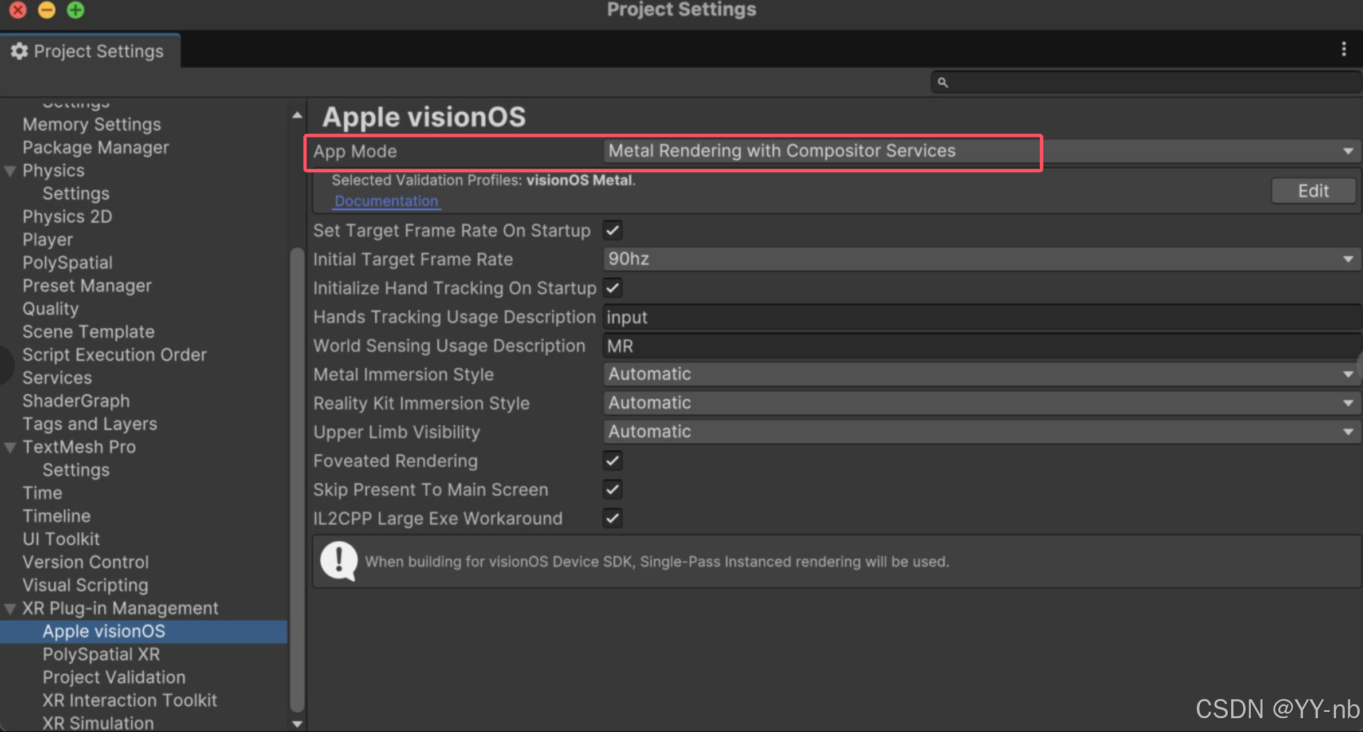This screenshot has width=1363, height=732.
Task: Open Metal Immersion Style dropdown
Action: pos(981,375)
